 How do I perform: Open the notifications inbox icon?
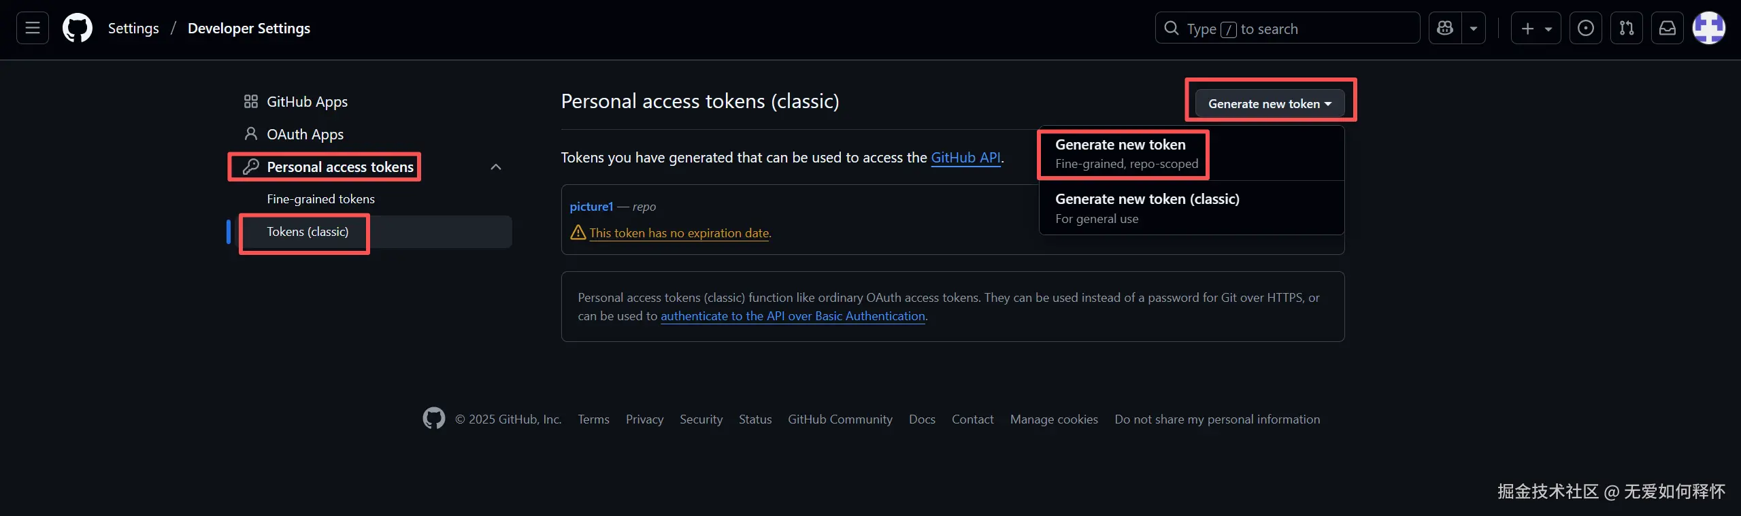[1667, 29]
